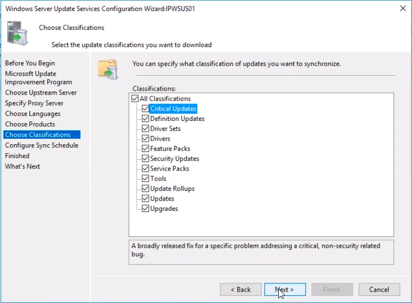This screenshot has width=412, height=303.
Task: Select the Service Packs label
Action: [169, 169]
